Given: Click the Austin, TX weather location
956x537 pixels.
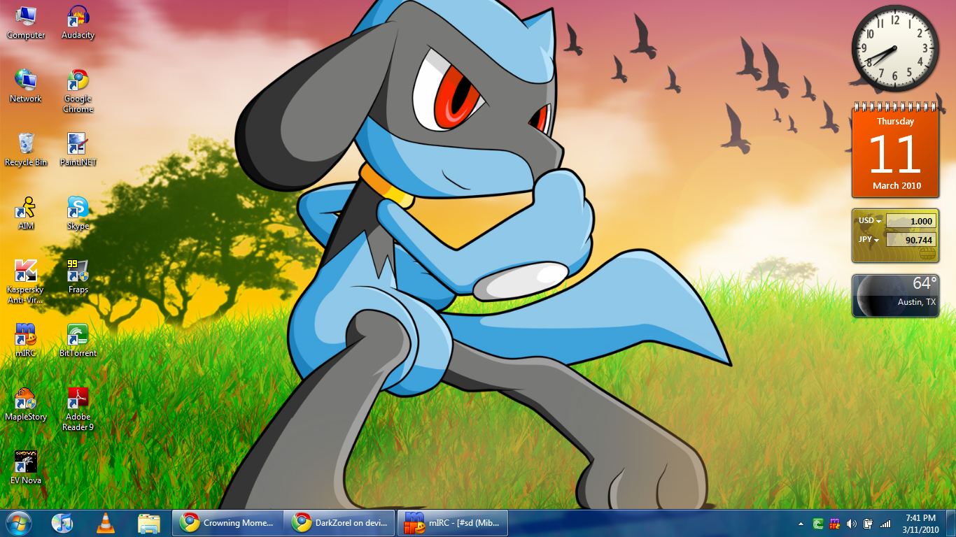Looking at the screenshot, I should tap(916, 302).
